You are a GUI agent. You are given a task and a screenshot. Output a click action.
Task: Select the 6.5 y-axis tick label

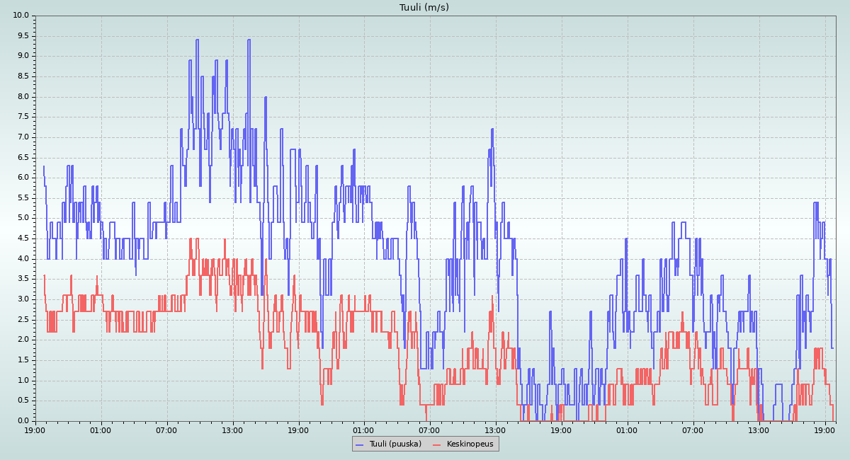pyautogui.click(x=23, y=158)
